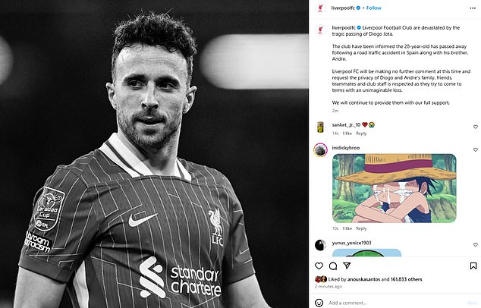Open the black-and-white player photo
This screenshot has width=481, height=308.
click(x=154, y=154)
